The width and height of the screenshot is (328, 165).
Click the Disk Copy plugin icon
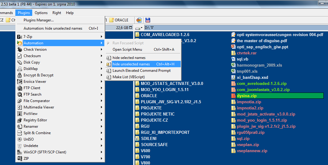click(19, 62)
